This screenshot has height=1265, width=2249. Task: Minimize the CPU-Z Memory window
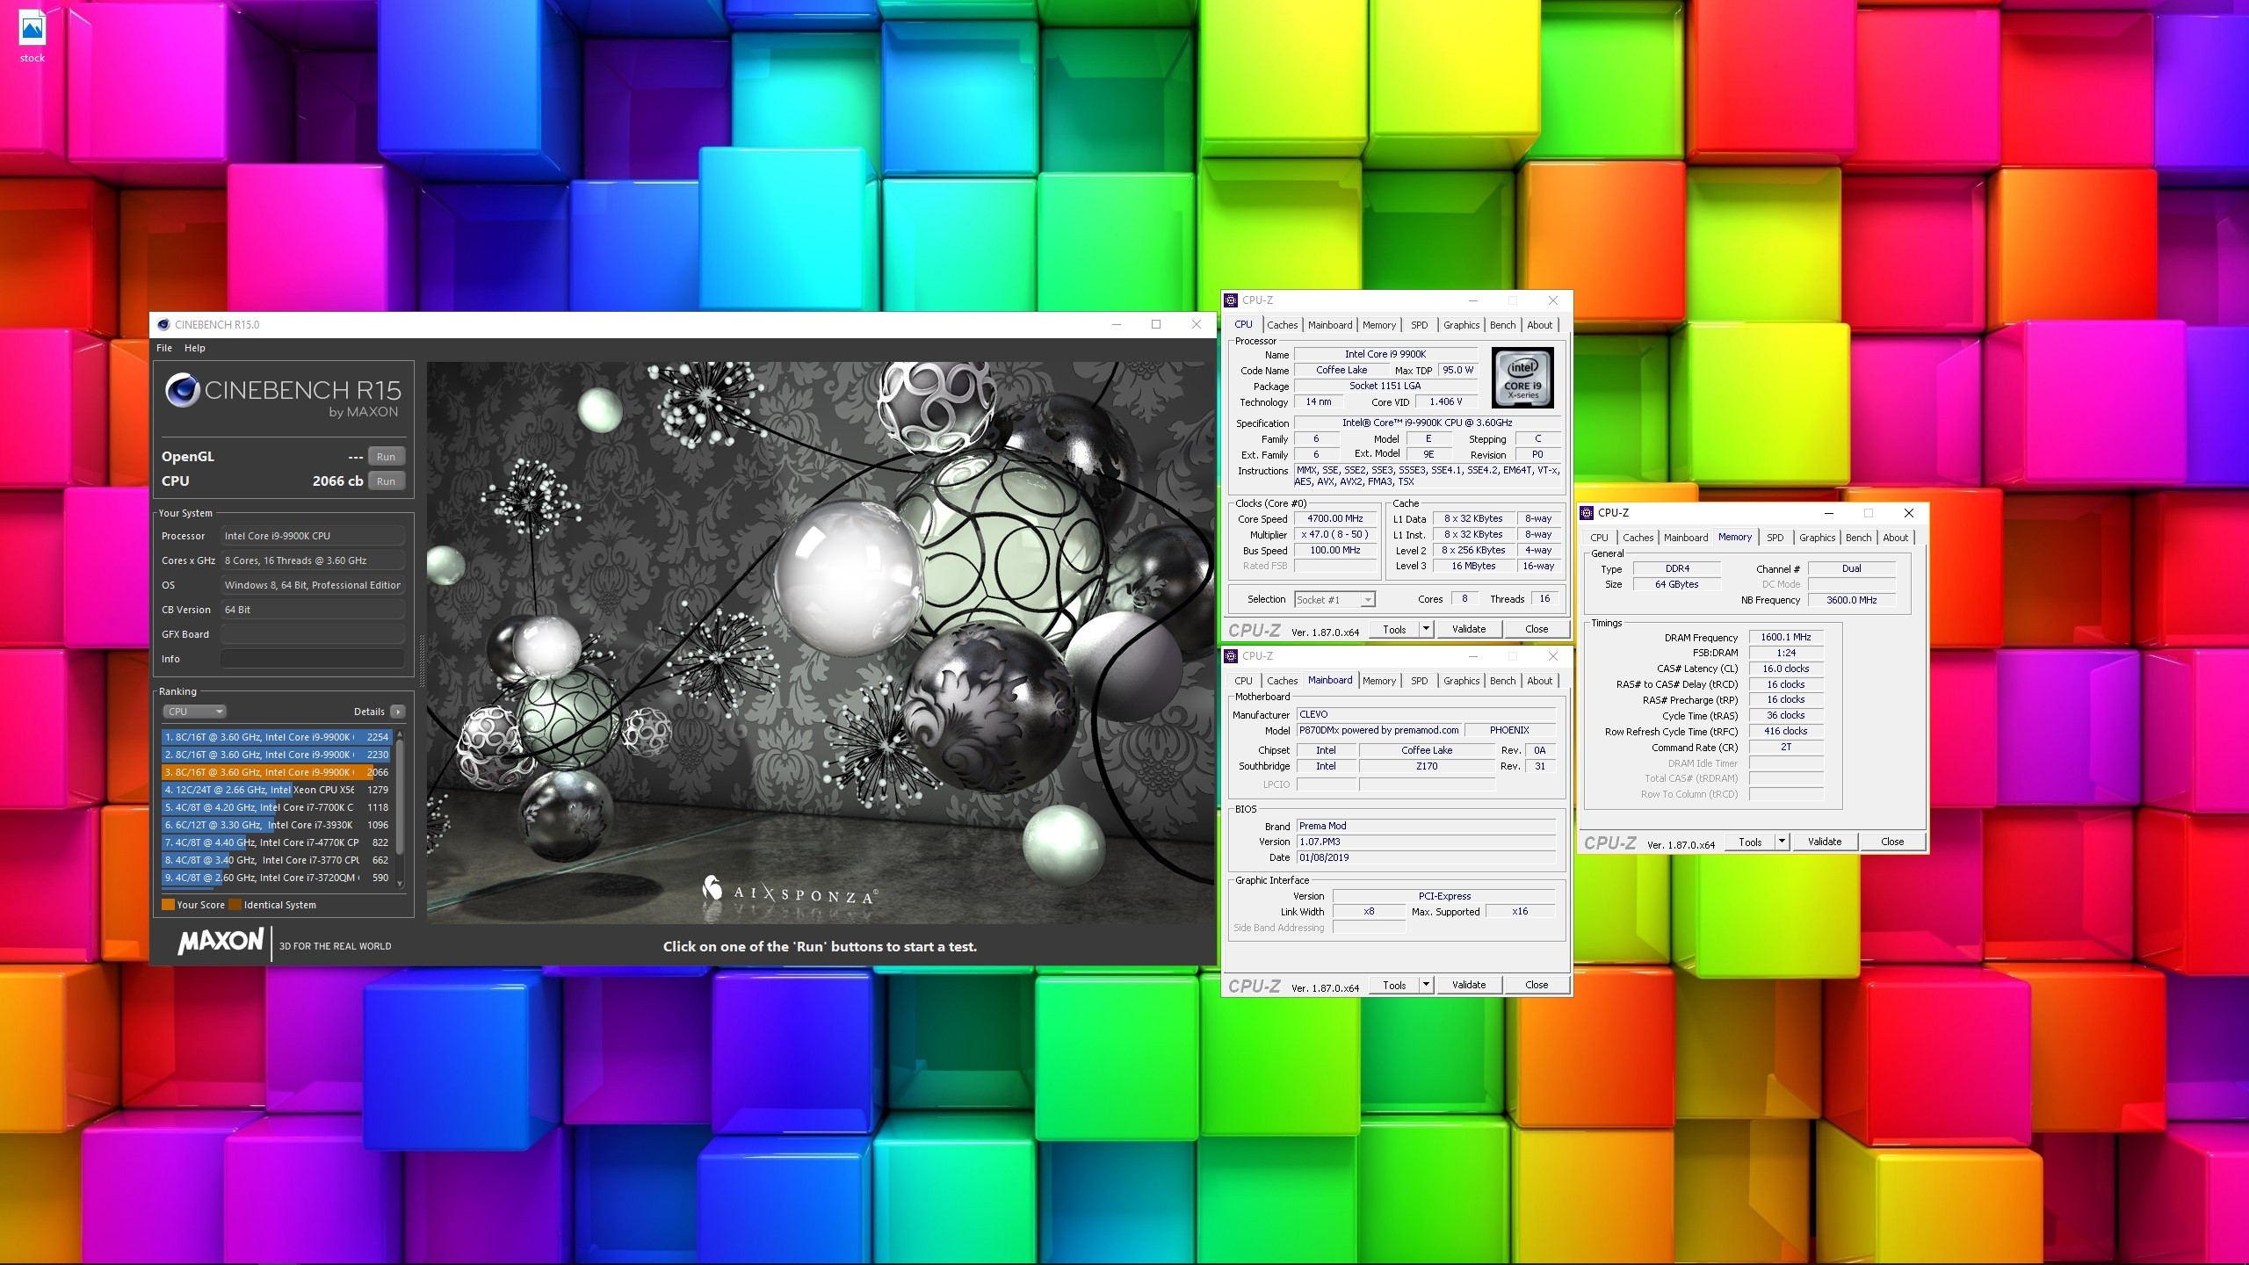(x=1829, y=513)
